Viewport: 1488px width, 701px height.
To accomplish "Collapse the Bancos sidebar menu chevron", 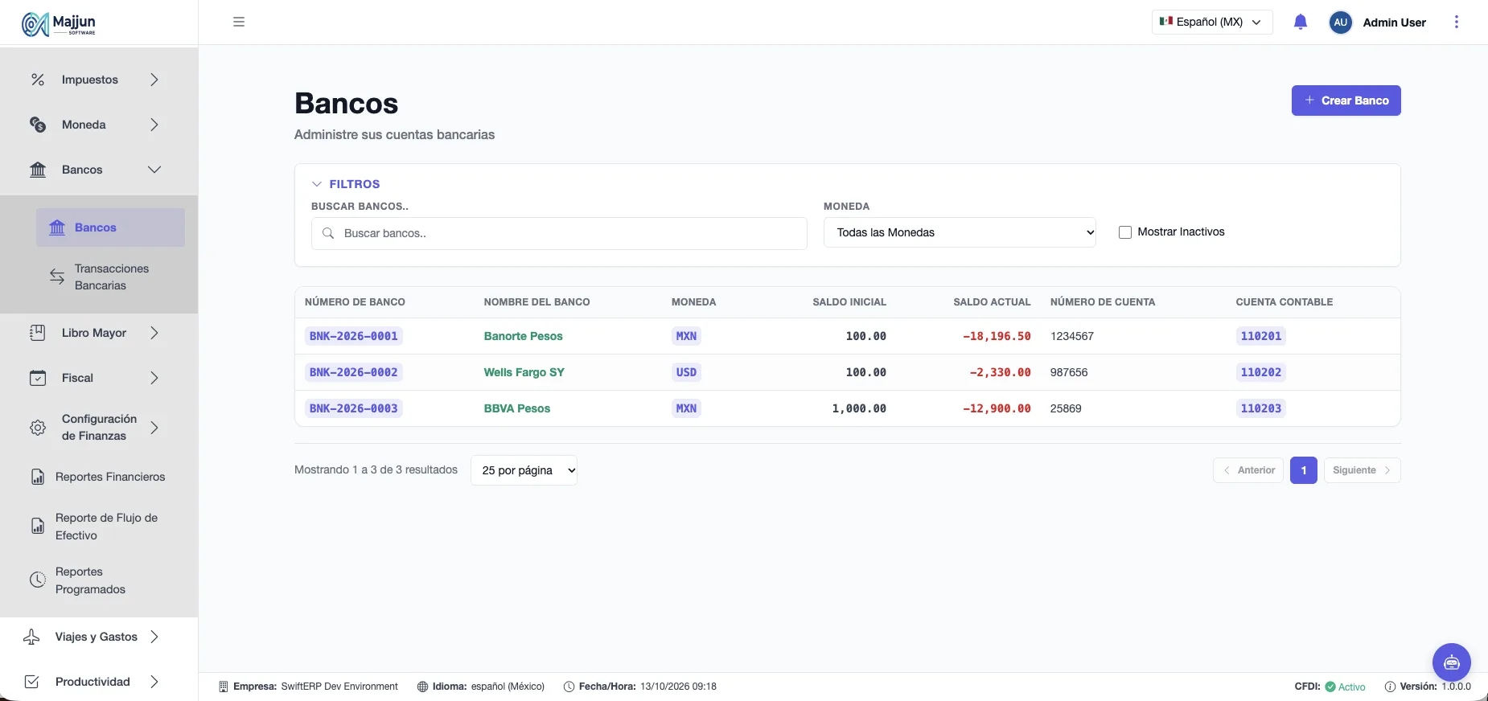I will 154,170.
